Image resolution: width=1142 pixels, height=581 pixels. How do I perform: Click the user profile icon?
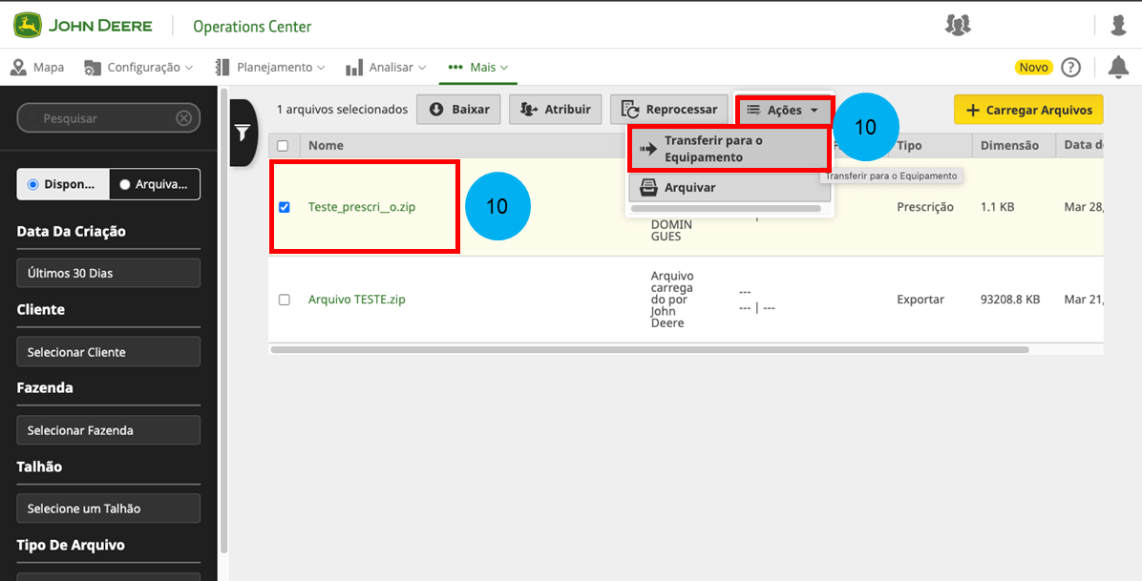pos(1118,26)
